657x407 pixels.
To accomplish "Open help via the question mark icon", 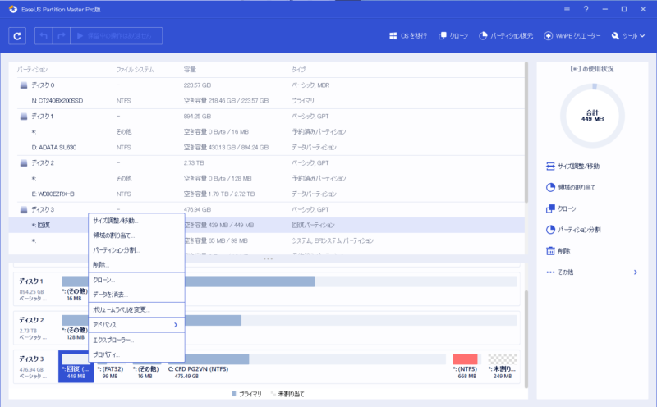I will (x=586, y=9).
